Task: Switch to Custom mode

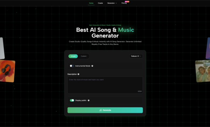Action: coord(83,56)
